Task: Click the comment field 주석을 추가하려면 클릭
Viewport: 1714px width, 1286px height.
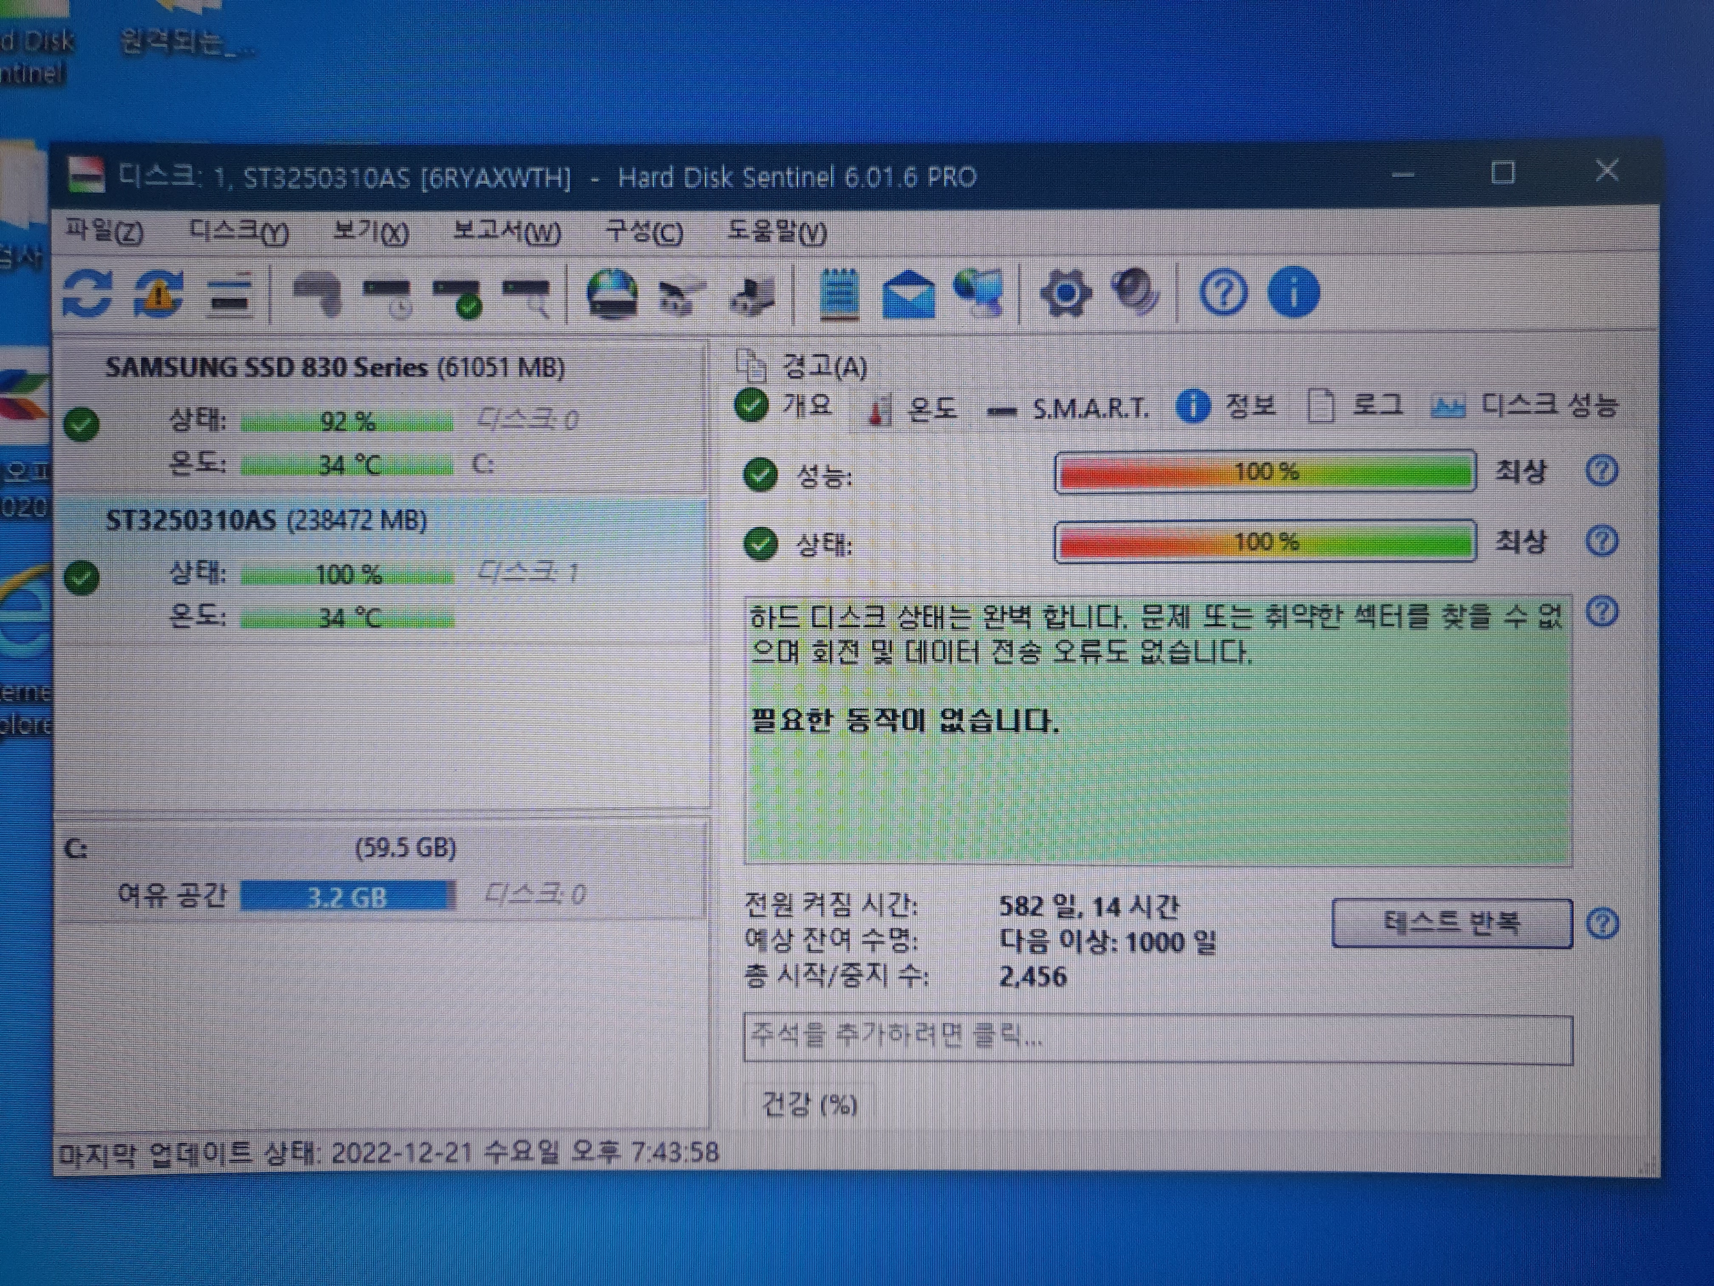Action: click(x=1158, y=1039)
